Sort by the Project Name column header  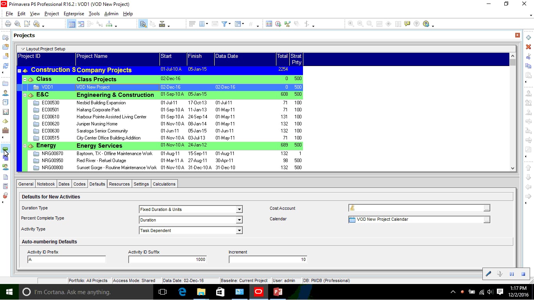click(118, 59)
